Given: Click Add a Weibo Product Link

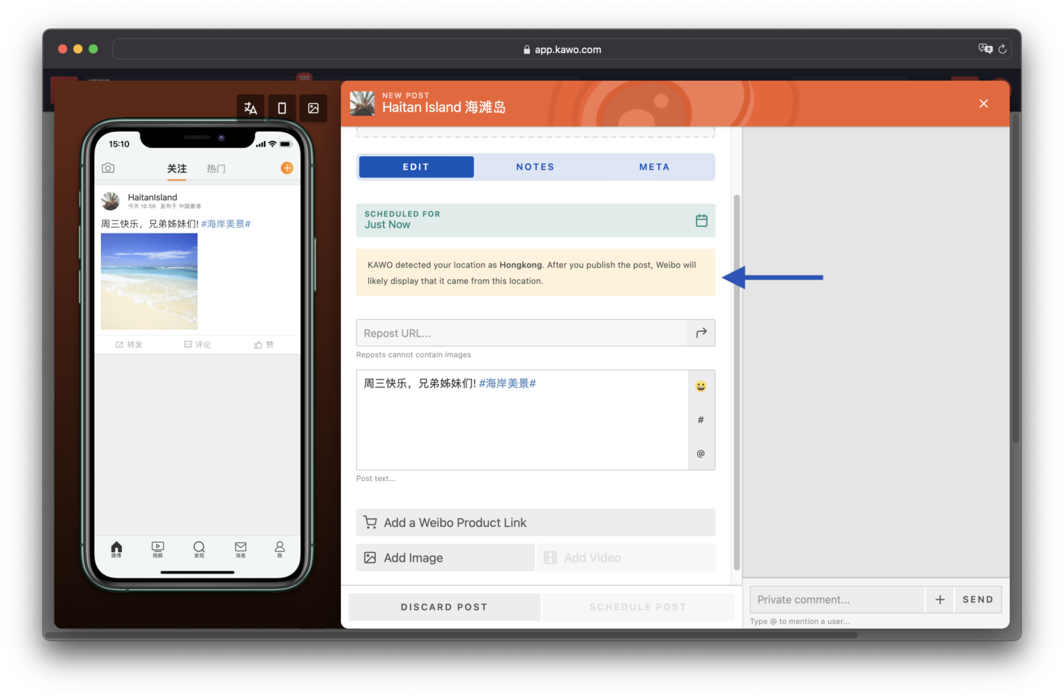Looking at the screenshot, I should click(x=535, y=523).
